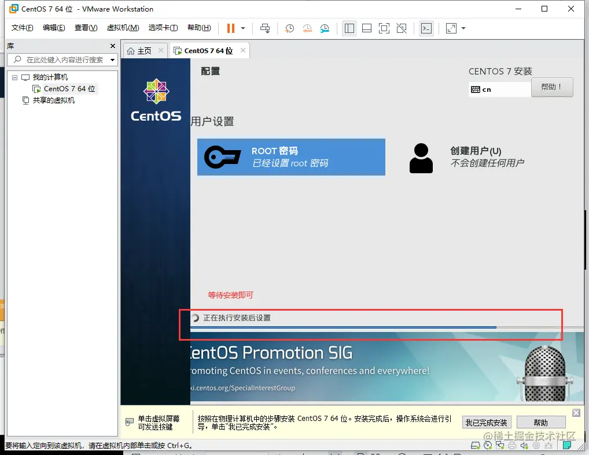This screenshot has height=455, width=589.
Task: Open the 文件(F) menu
Action: (x=22, y=28)
